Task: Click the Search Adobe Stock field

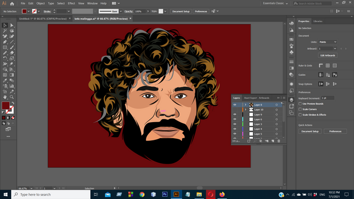Action: coord(313,3)
